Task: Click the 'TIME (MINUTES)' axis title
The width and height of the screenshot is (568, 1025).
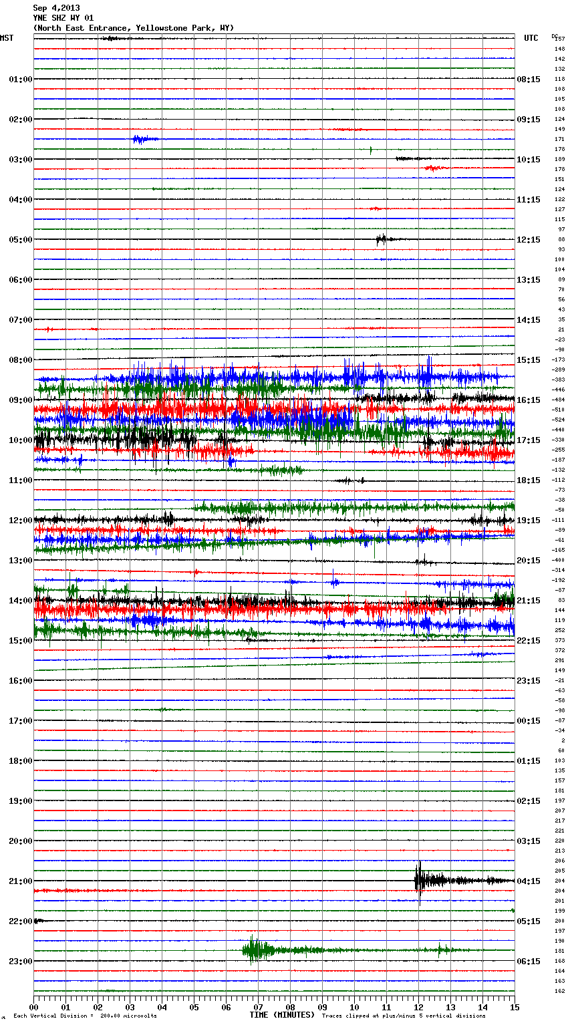Action: point(282,1015)
